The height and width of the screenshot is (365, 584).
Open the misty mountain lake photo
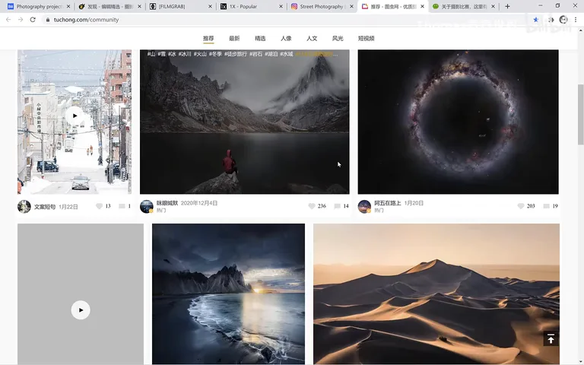tap(244, 122)
